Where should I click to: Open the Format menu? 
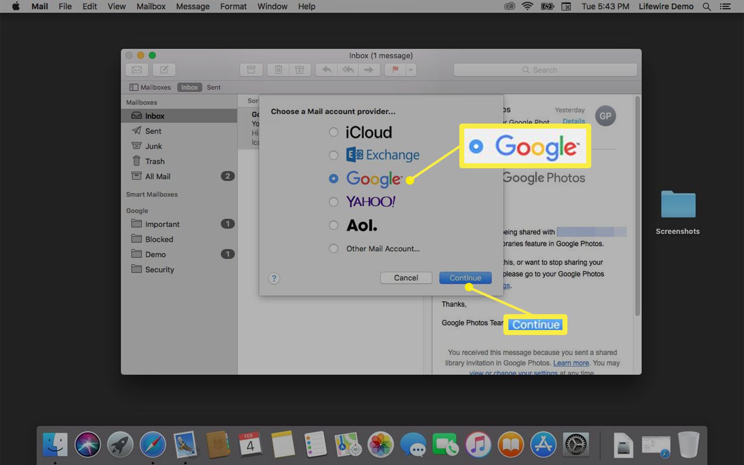point(233,6)
